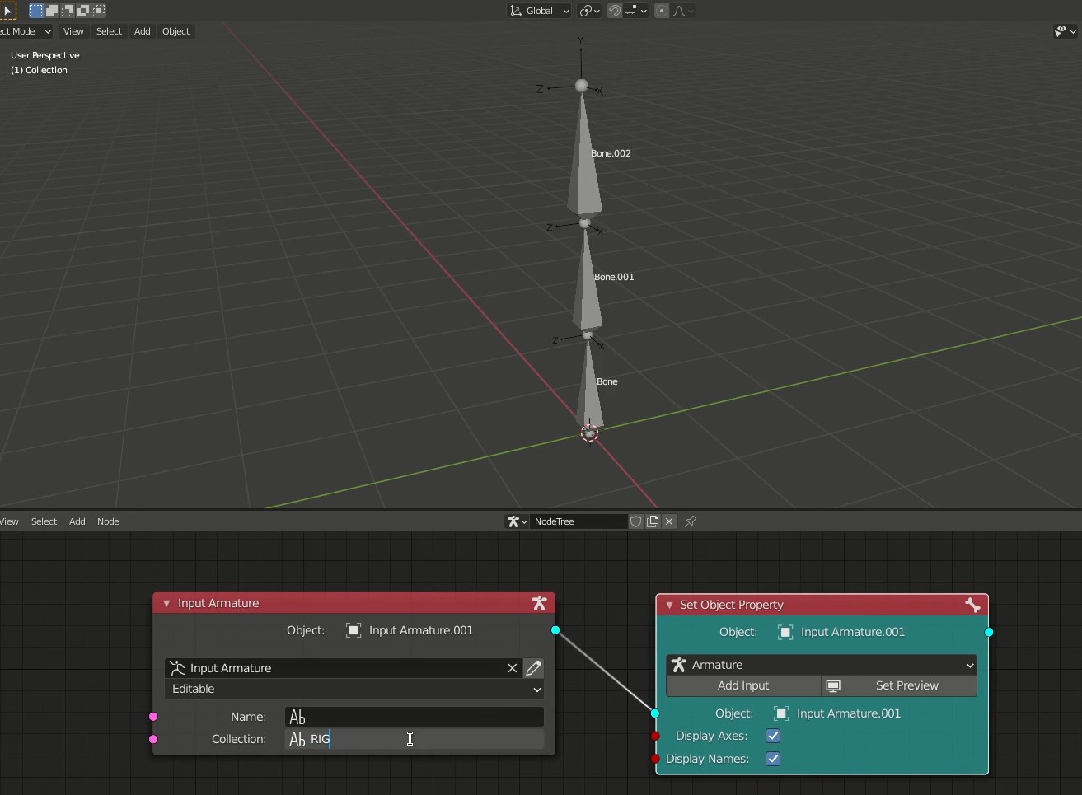Click the Input Armature node cyan output socket
The image size is (1082, 795).
pos(555,630)
